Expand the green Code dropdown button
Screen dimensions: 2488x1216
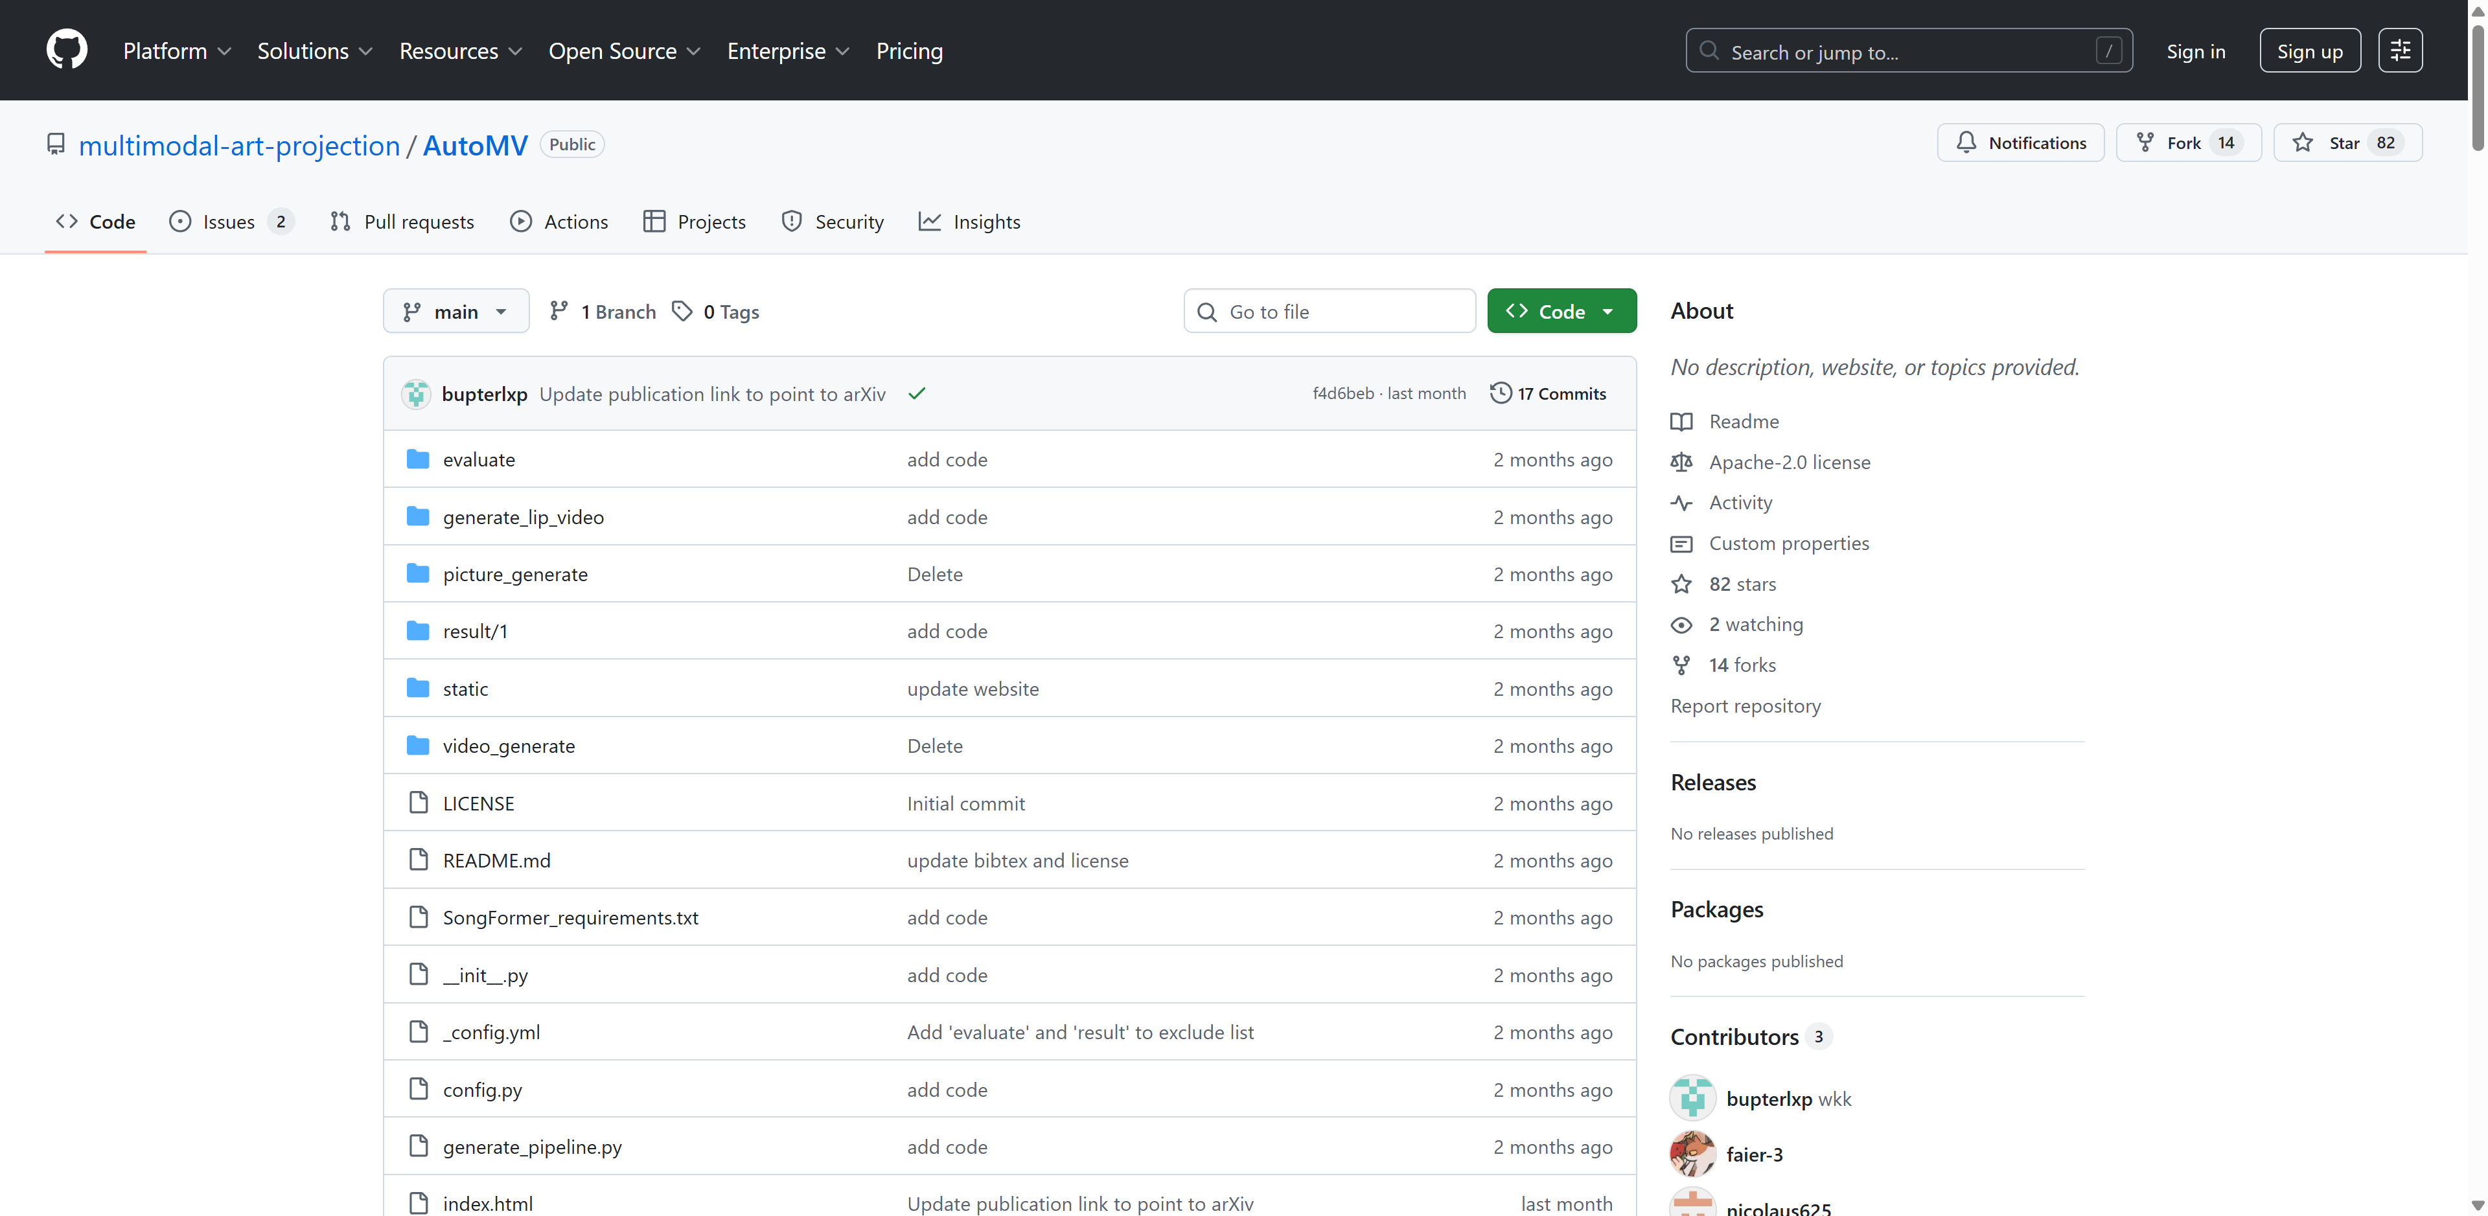1561,311
